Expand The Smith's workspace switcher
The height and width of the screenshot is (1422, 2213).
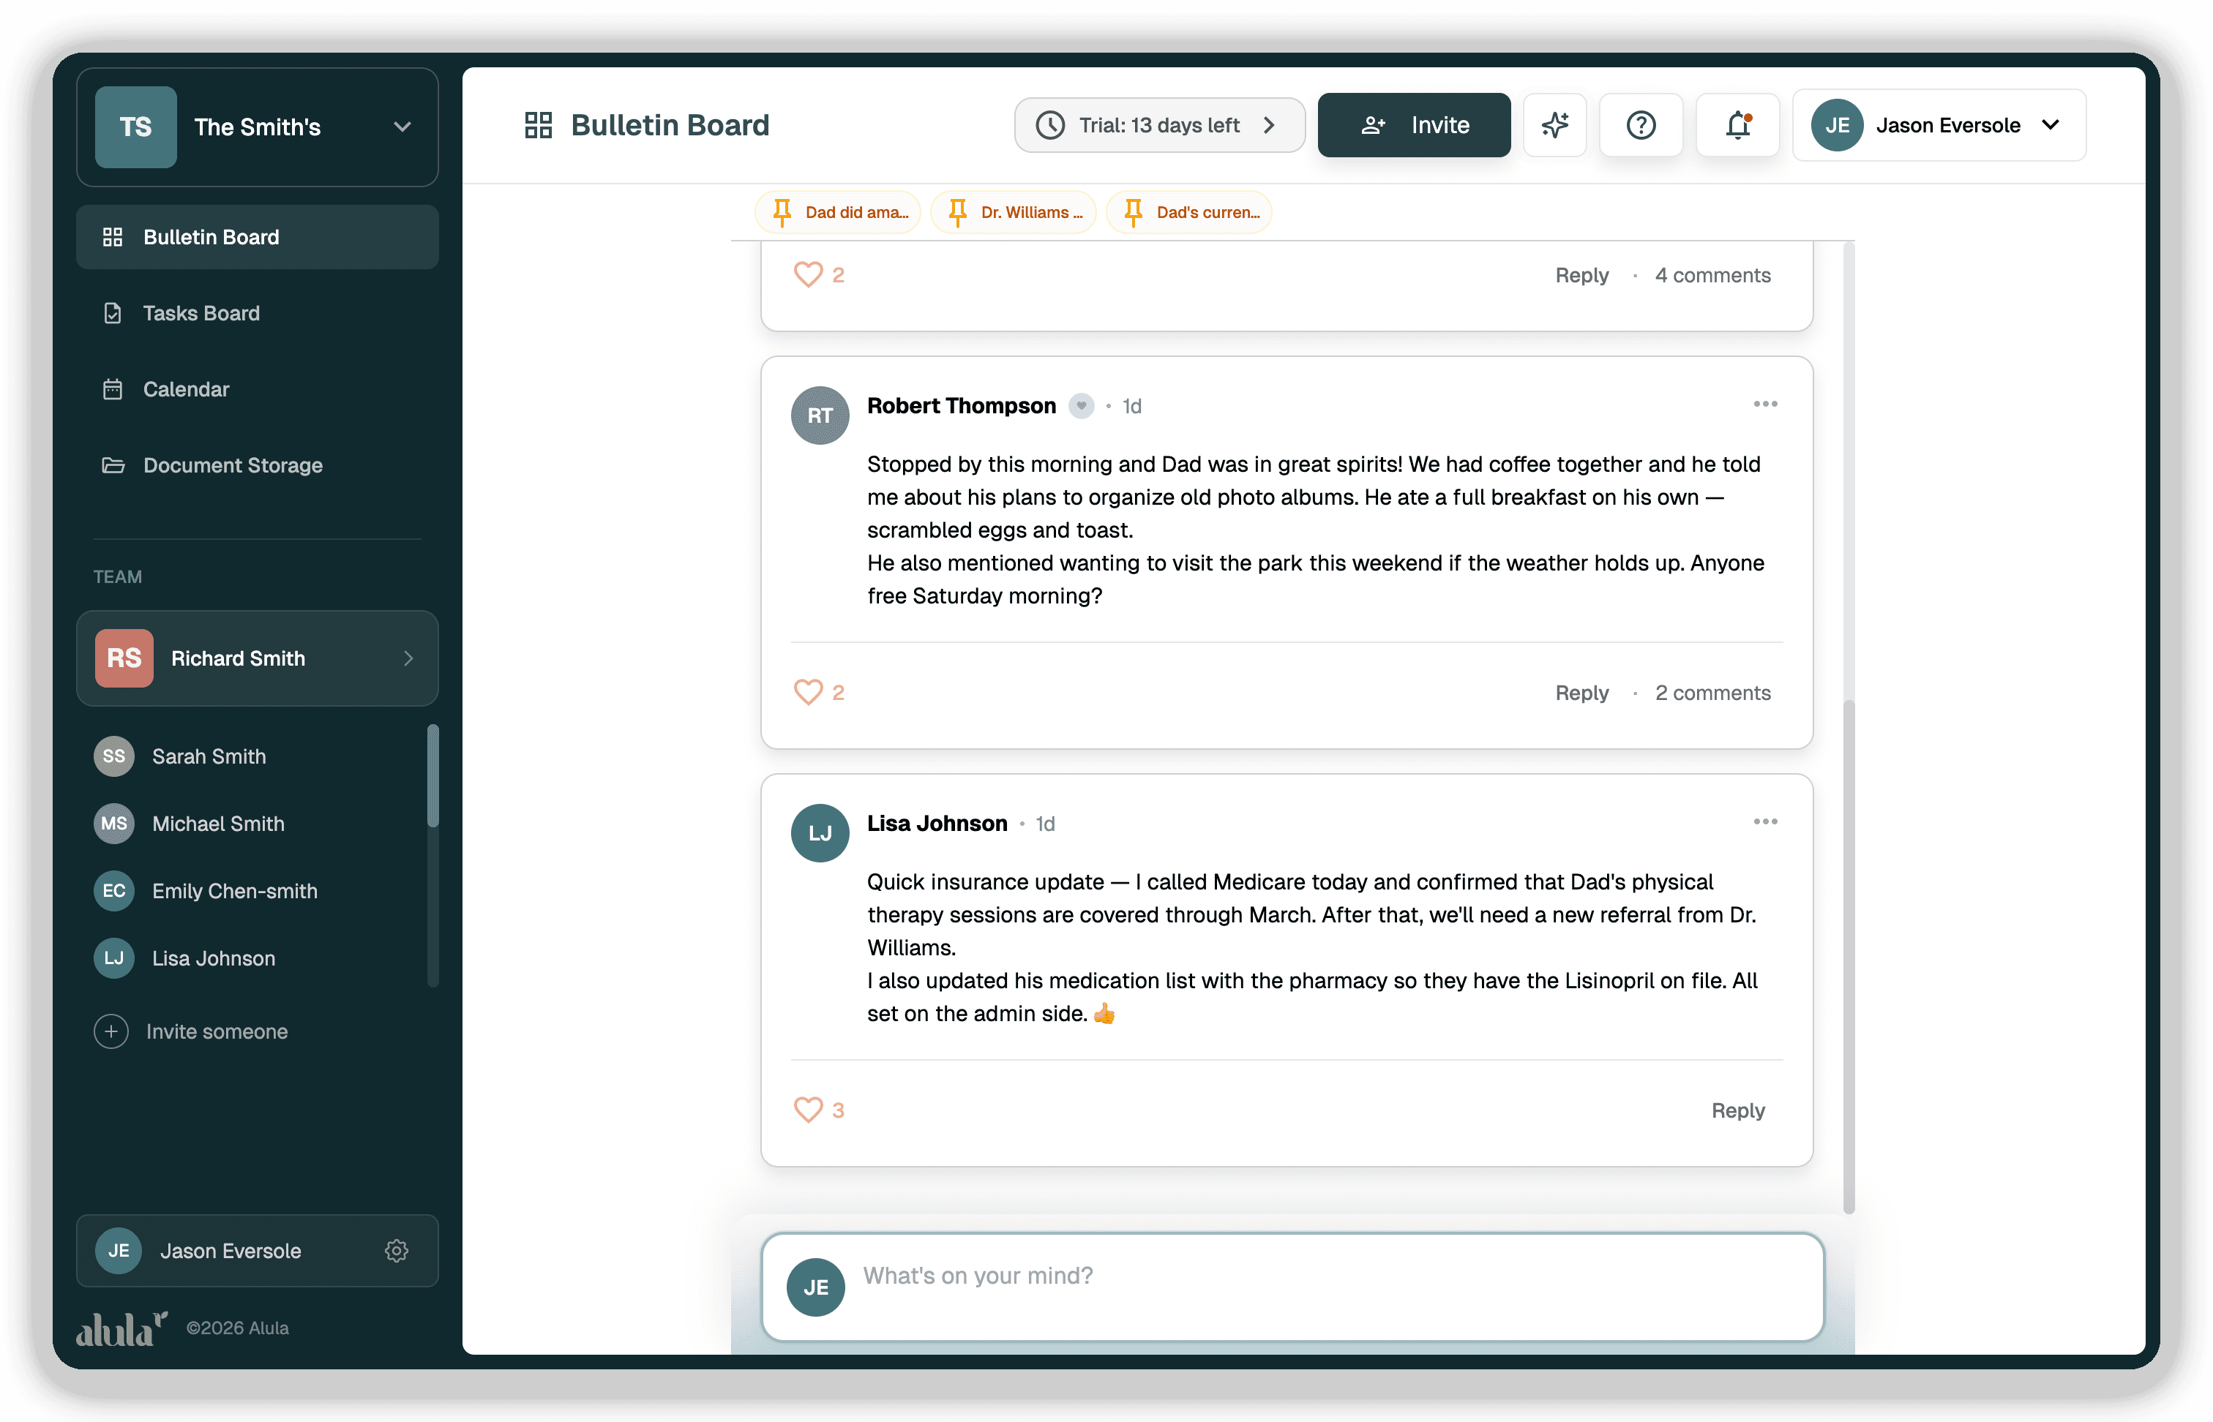(x=402, y=127)
